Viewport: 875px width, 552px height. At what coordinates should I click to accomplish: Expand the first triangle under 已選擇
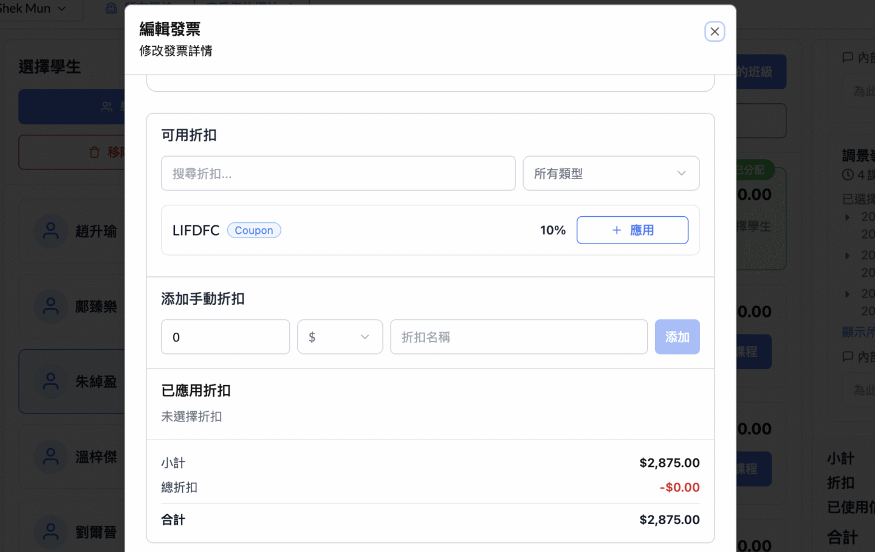848,217
